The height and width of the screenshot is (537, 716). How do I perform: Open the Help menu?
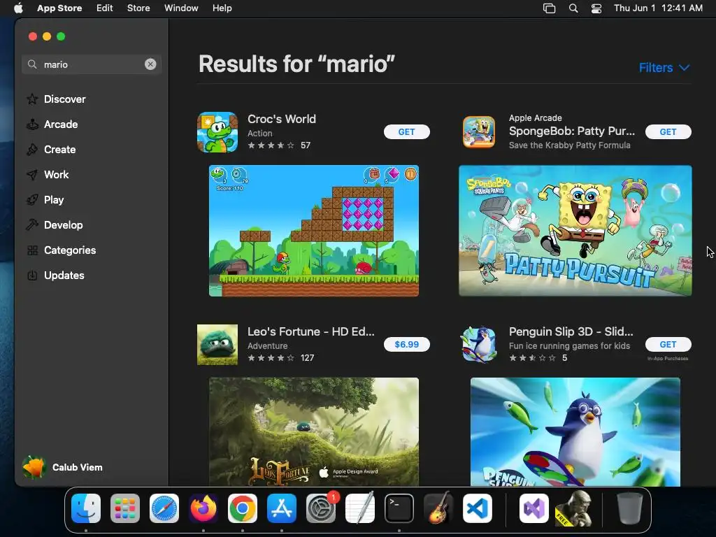pyautogui.click(x=222, y=8)
